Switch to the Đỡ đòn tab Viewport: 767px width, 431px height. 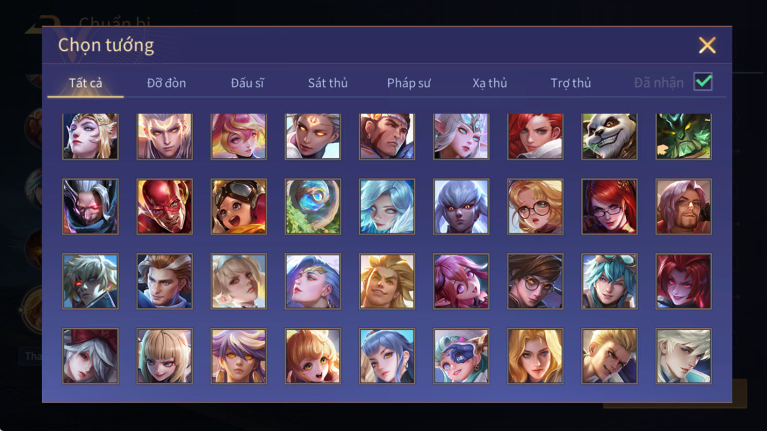tap(166, 83)
